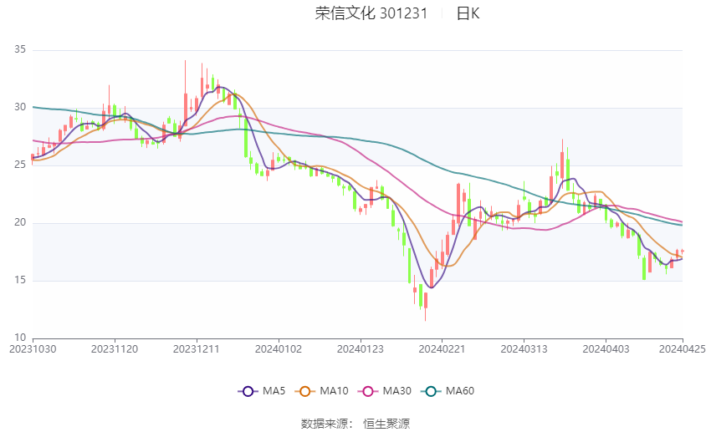Hide the MA30 line via legend label
This screenshot has width=711, height=432.
tap(396, 391)
